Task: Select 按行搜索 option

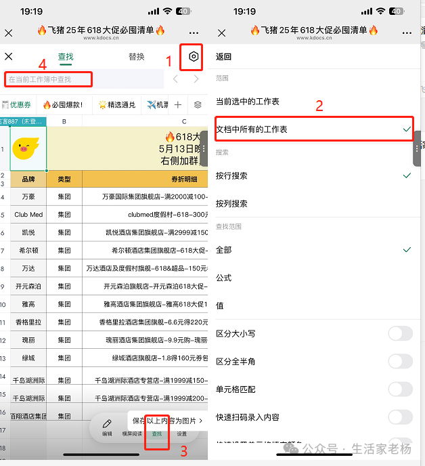Action: click(x=314, y=175)
